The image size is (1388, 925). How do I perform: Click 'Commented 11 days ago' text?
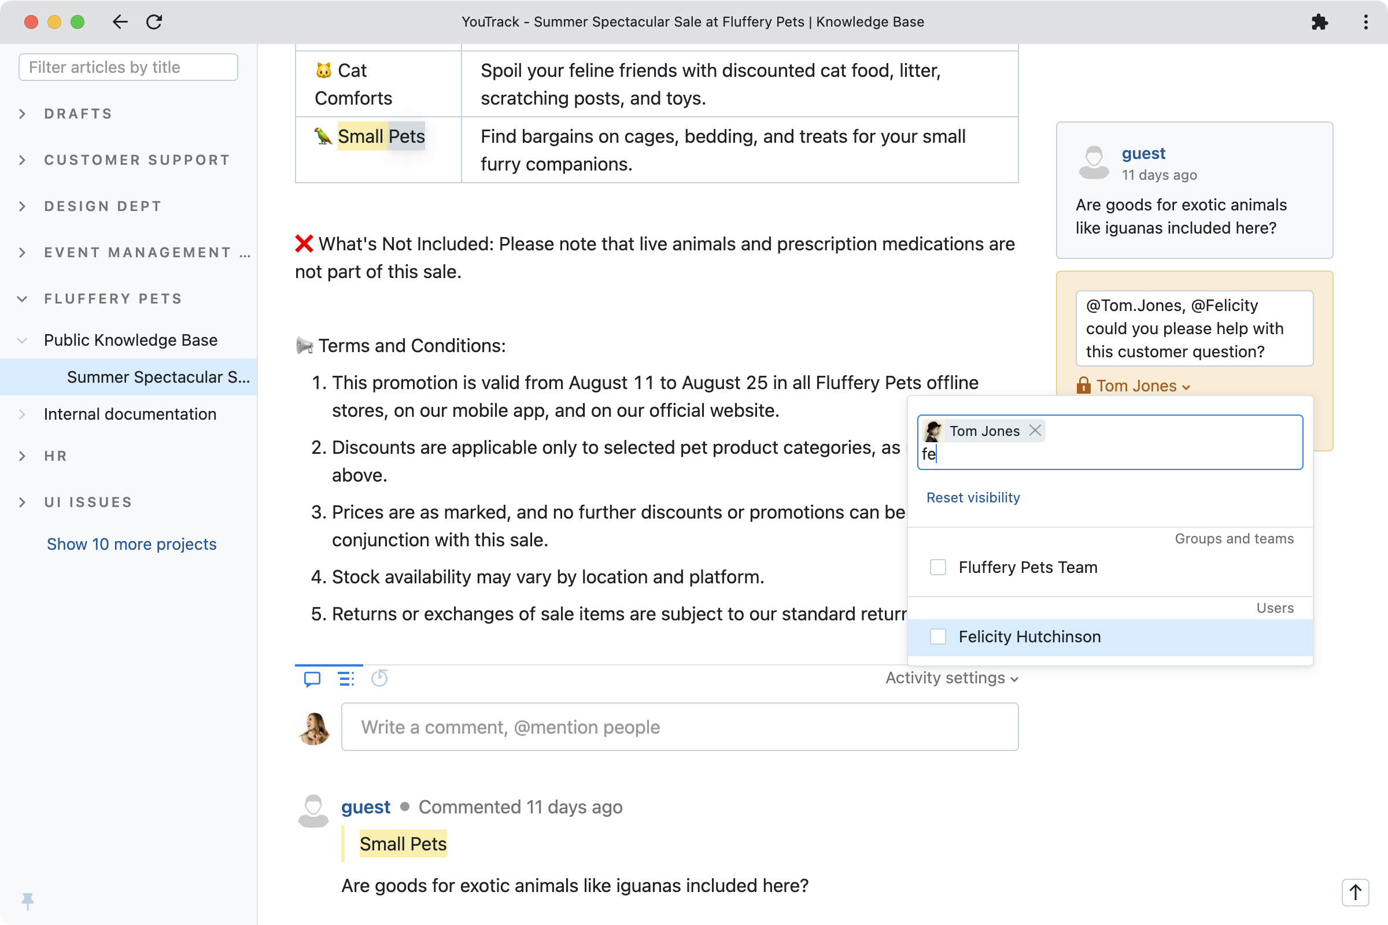tap(520, 806)
